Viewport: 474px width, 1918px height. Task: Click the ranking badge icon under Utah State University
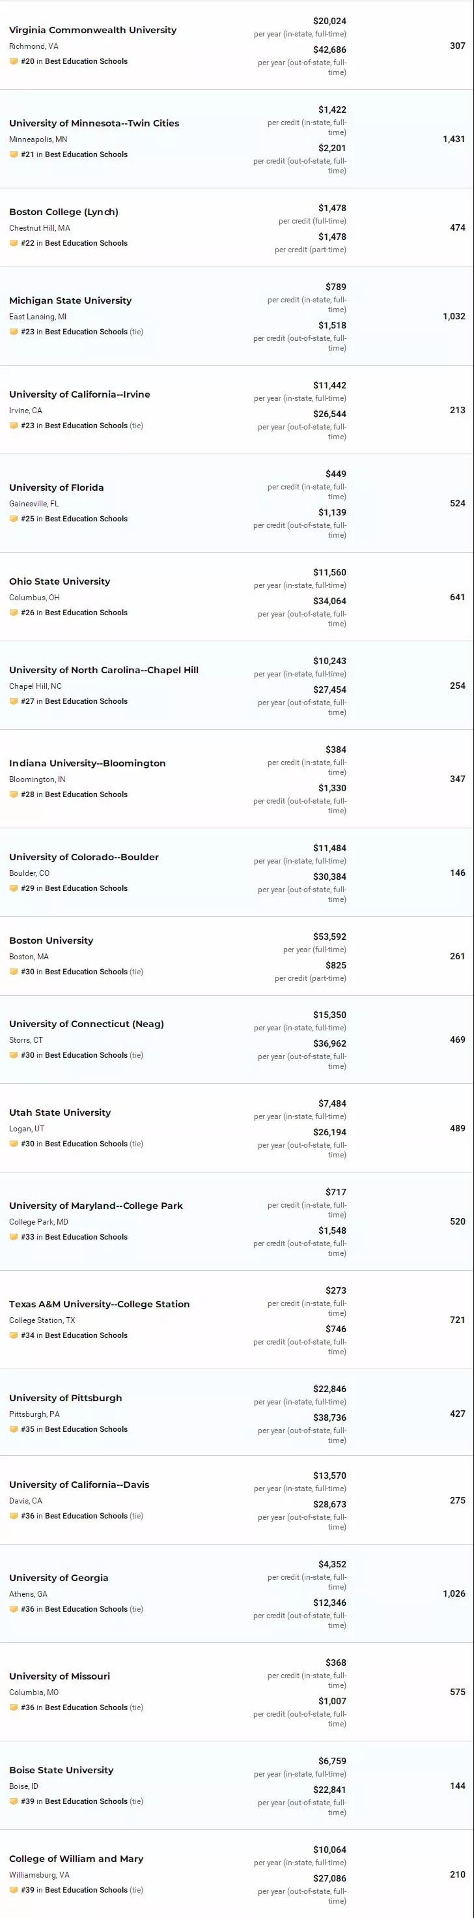14,1144
